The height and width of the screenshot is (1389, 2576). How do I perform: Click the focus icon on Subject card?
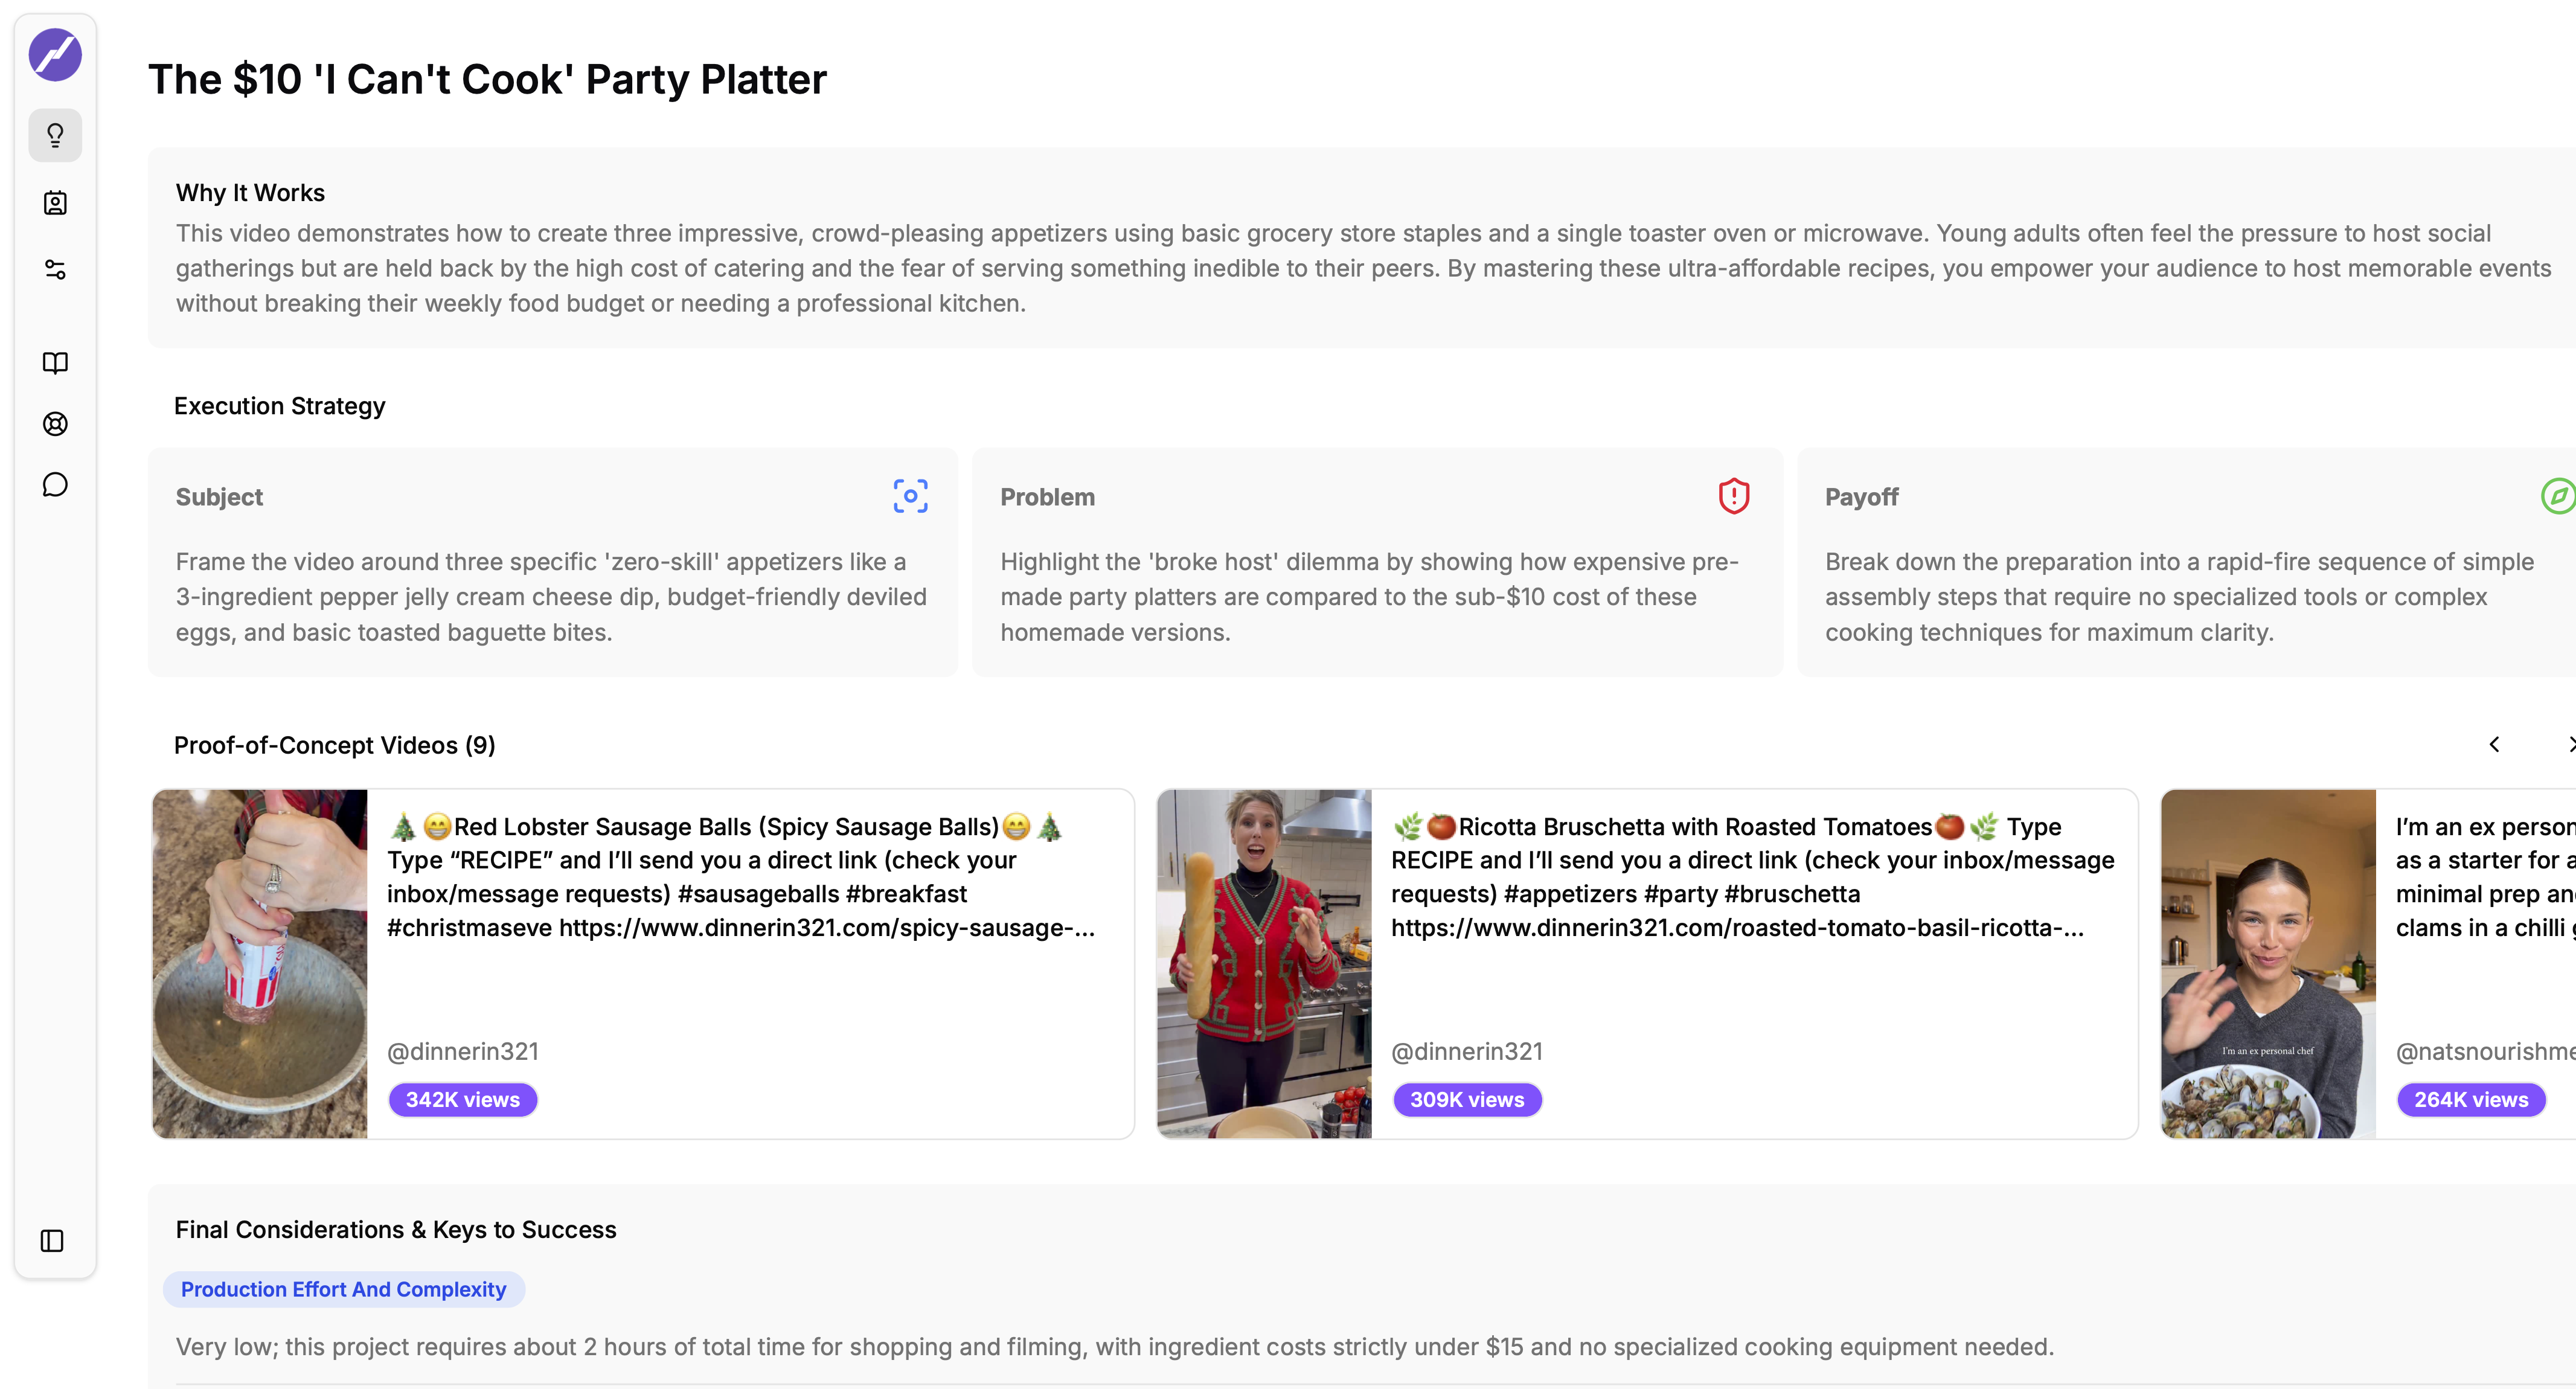910,496
